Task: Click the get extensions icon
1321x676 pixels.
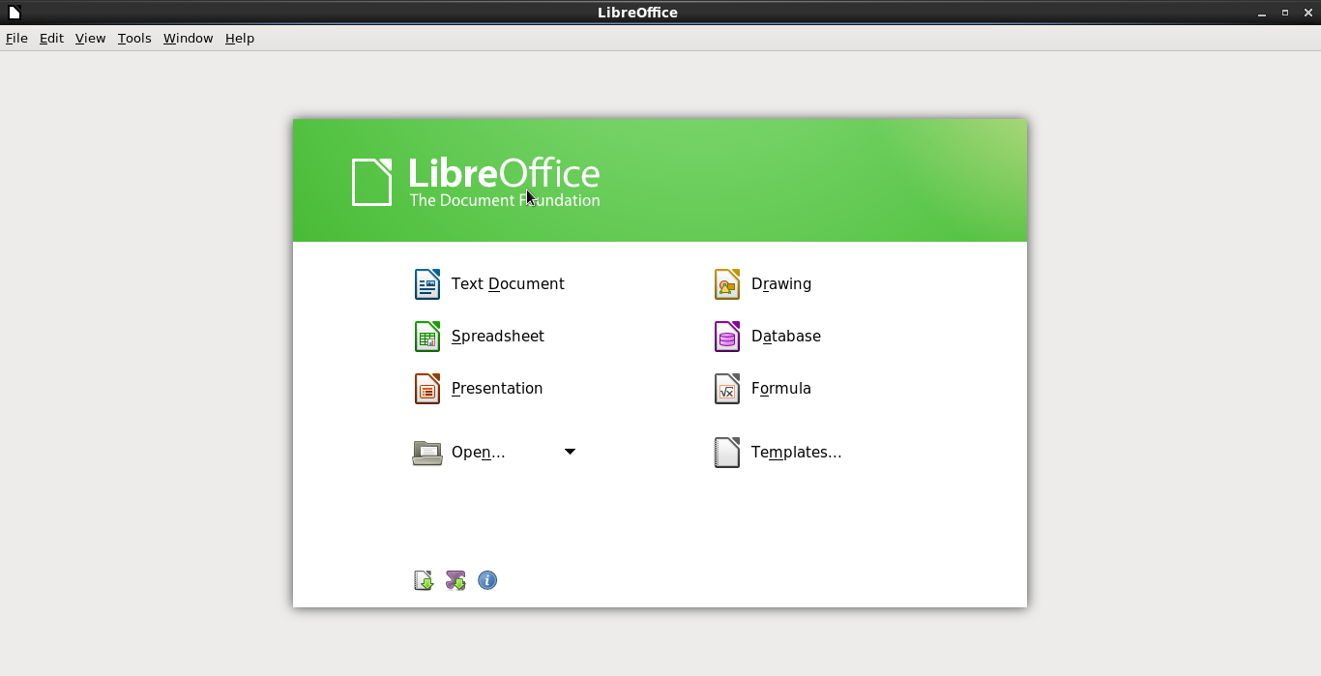Action: point(424,580)
